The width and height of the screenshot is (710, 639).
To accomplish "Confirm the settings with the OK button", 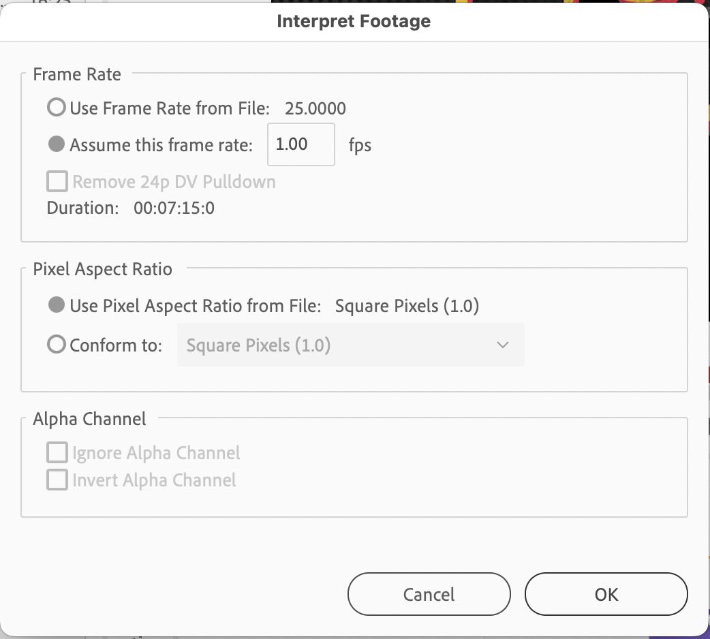I will tap(606, 594).
